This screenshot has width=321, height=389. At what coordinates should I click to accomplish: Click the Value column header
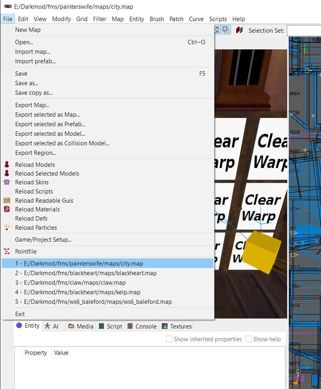[x=61, y=353]
